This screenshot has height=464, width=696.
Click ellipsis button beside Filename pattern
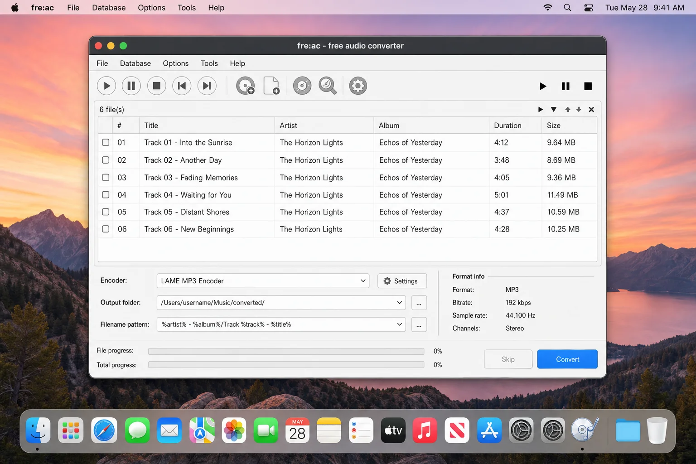click(419, 324)
